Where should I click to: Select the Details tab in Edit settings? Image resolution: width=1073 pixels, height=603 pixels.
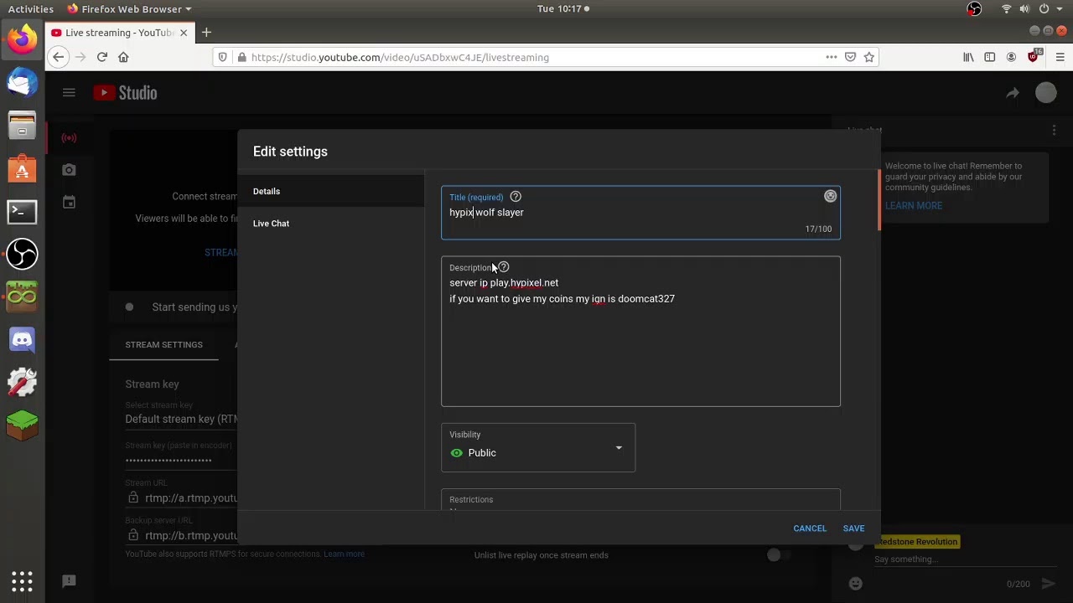point(331,191)
